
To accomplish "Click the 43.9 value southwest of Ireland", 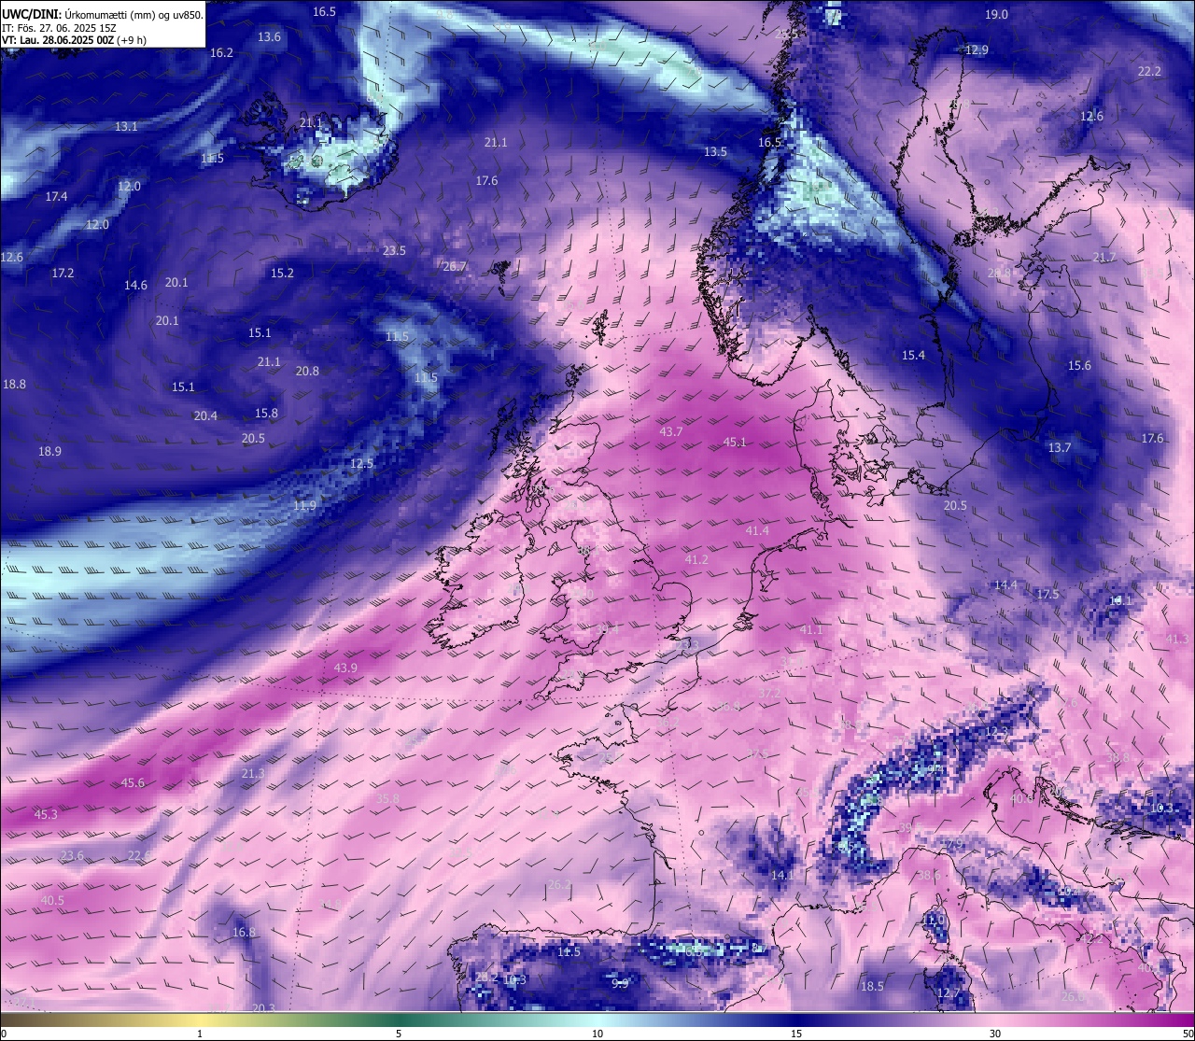I will click(345, 668).
